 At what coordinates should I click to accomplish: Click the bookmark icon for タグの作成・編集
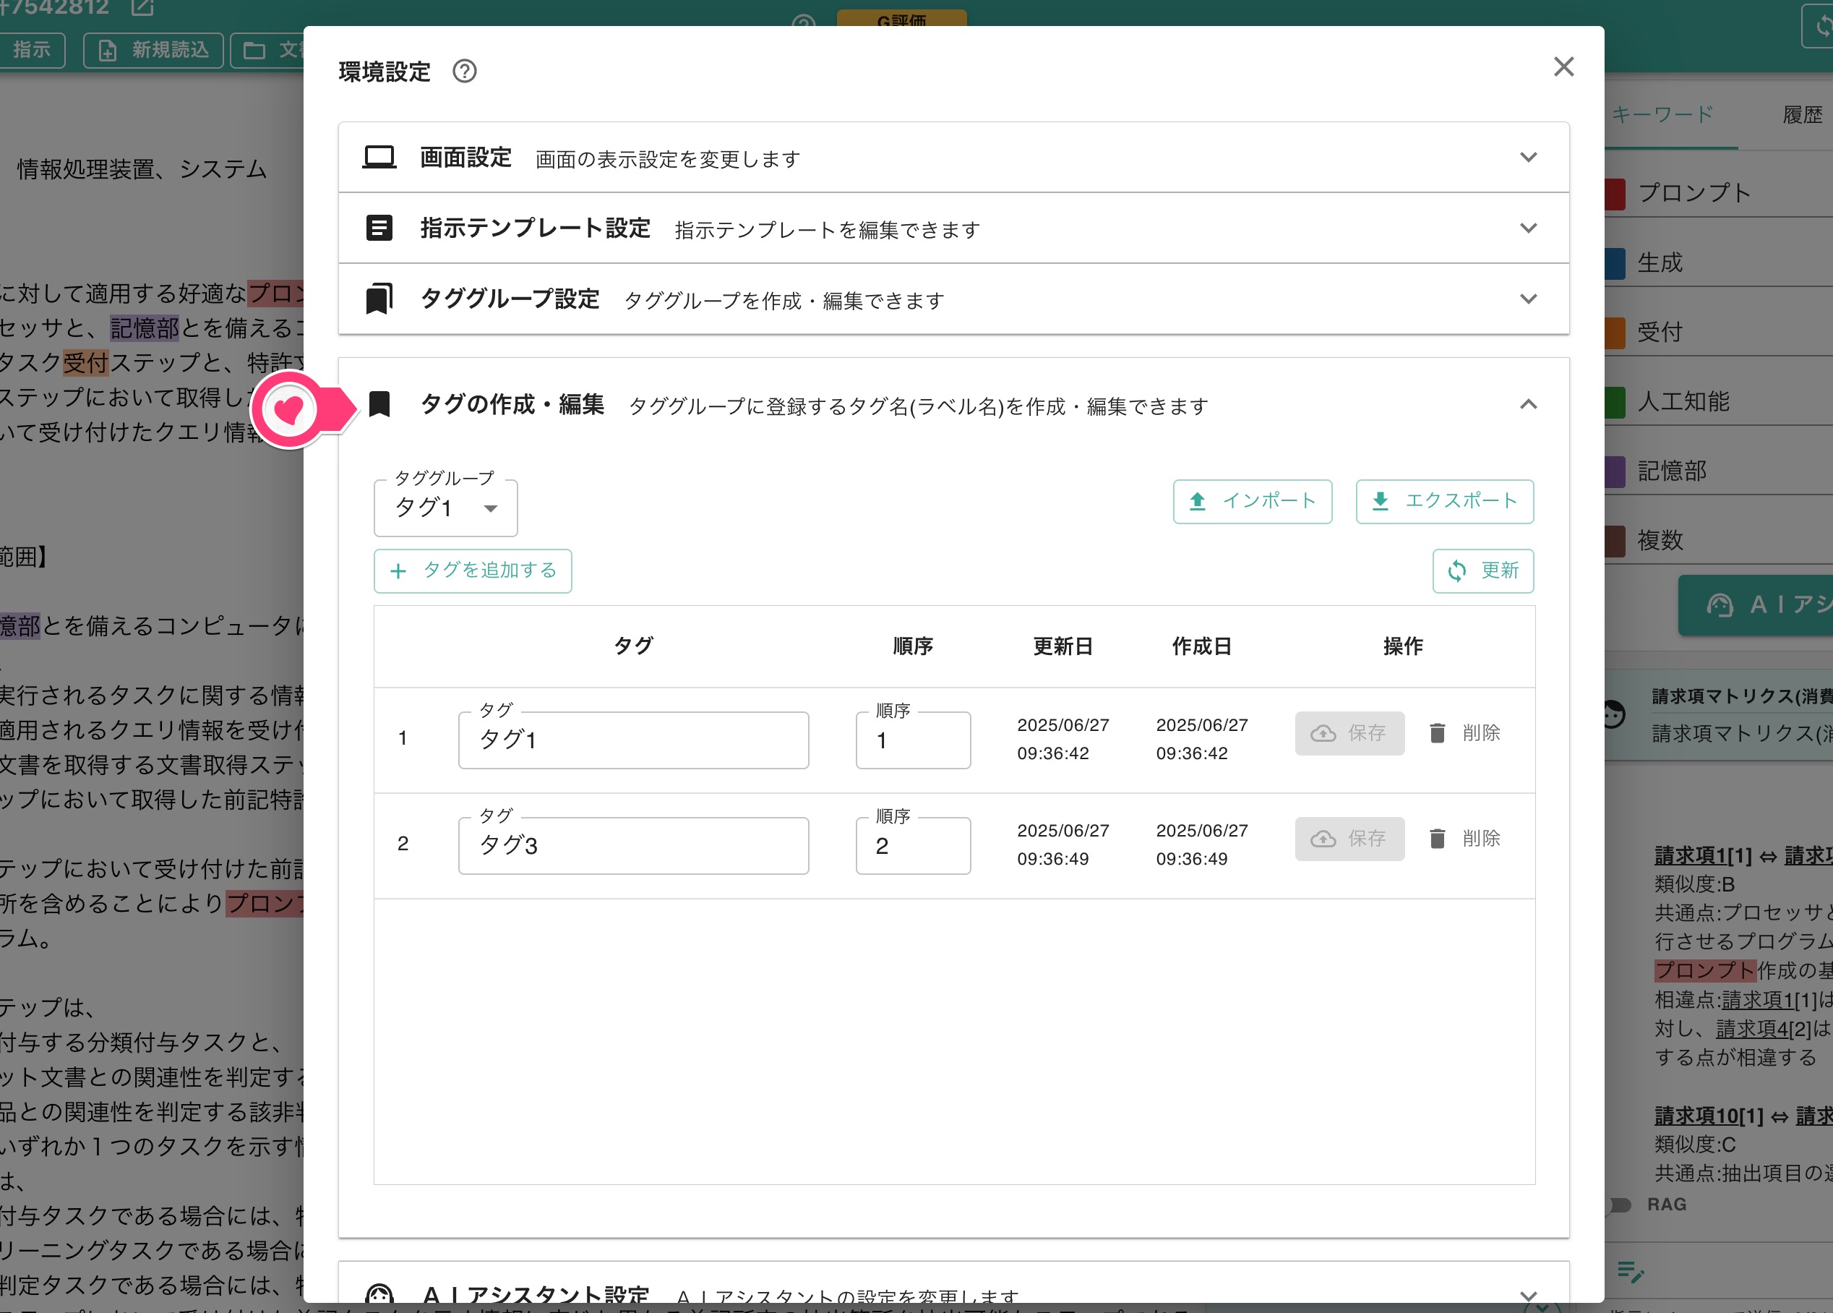[x=379, y=403]
